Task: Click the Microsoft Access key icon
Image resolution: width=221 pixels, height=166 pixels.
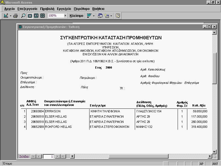Action: click(2, 2)
